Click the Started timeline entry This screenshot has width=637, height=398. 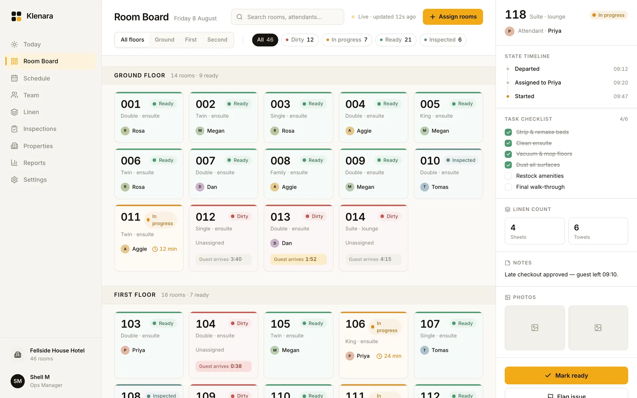point(566,97)
